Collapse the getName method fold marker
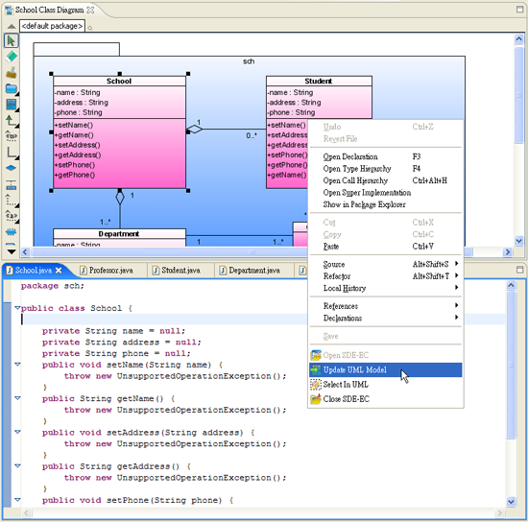 (x=17, y=398)
